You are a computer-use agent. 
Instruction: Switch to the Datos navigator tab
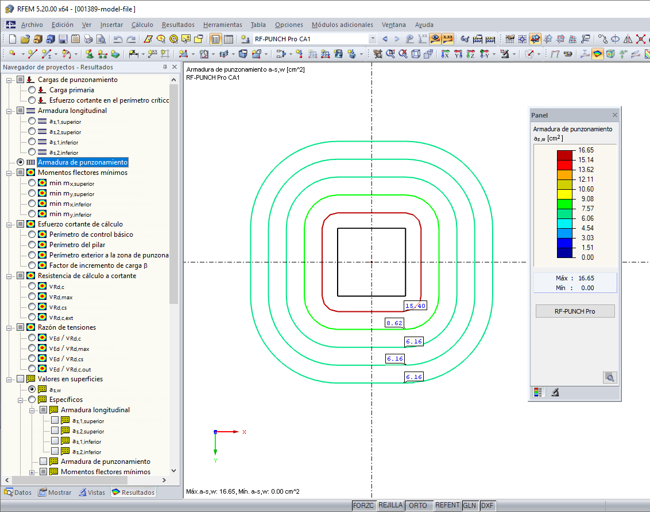(18, 492)
